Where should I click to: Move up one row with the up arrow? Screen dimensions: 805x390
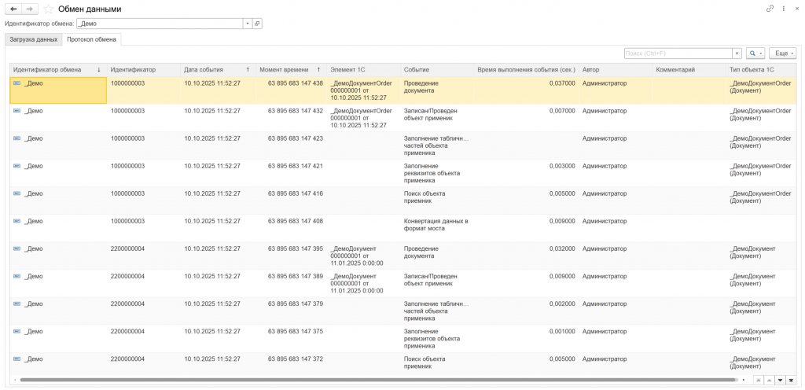(x=769, y=381)
